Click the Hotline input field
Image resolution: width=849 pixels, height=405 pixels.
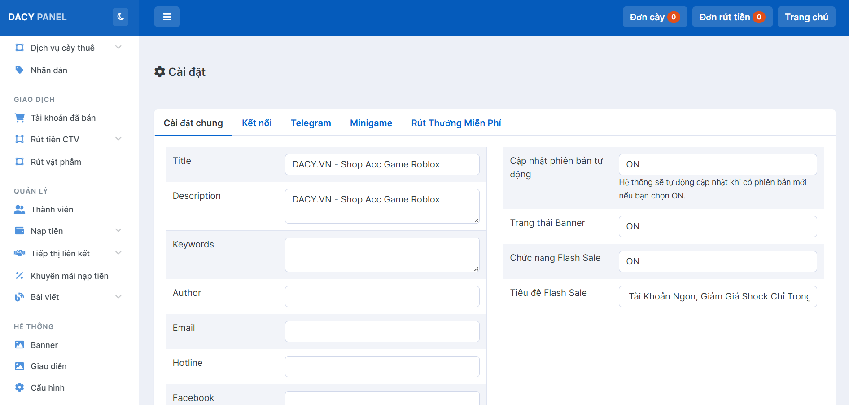(382, 366)
